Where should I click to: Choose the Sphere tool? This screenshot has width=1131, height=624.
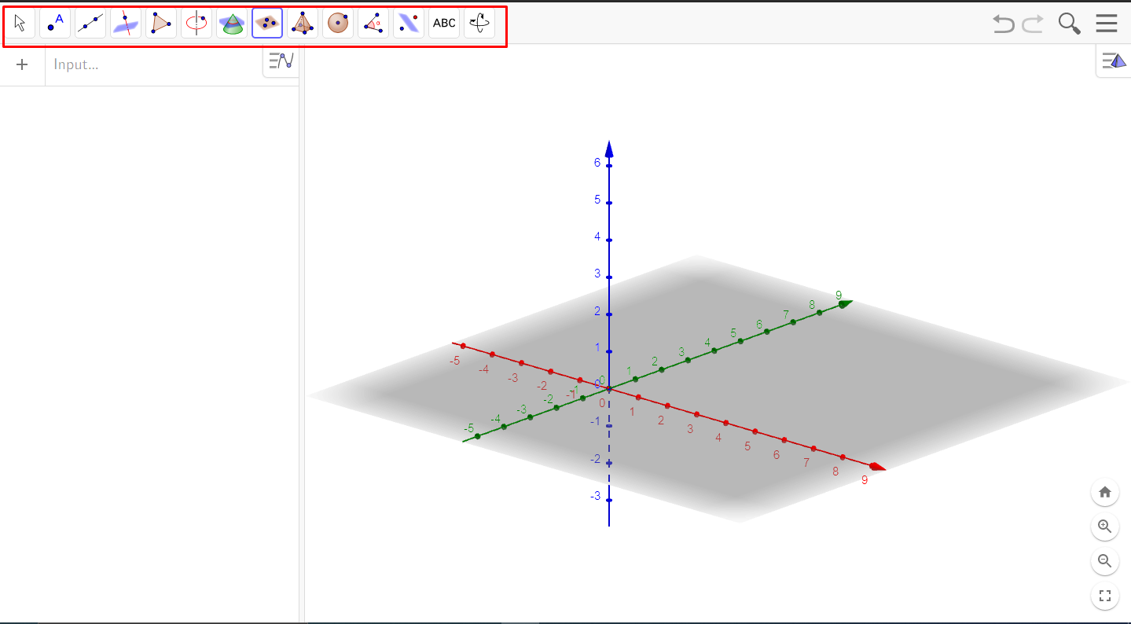point(337,23)
